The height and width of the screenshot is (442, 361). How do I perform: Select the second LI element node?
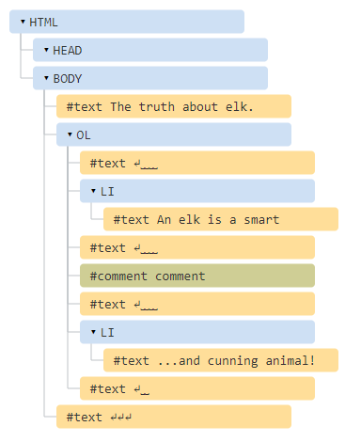coord(197,332)
